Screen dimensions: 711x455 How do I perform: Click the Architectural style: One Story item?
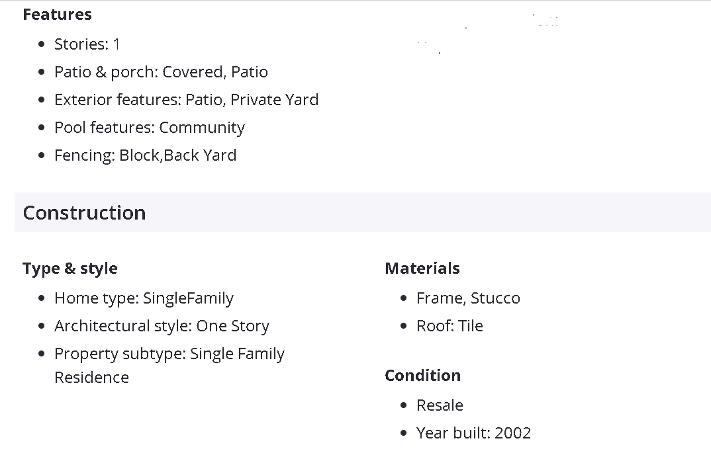[162, 326]
